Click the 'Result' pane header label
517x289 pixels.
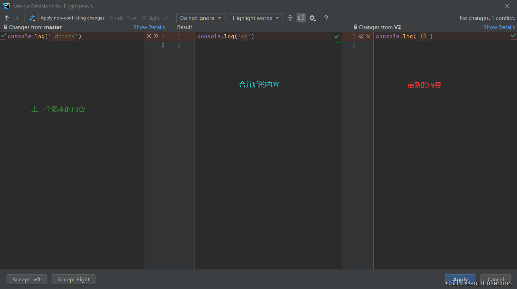click(x=184, y=27)
